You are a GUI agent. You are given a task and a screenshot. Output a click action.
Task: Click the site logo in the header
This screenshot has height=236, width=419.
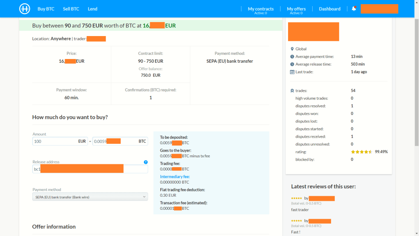25,9
